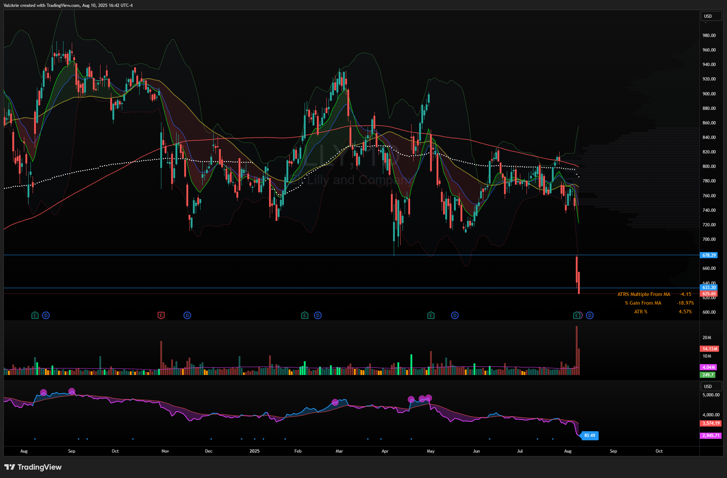727x478 pixels.
Task: Click the earliest green earnings marker in August 2024
Action: tap(35, 315)
